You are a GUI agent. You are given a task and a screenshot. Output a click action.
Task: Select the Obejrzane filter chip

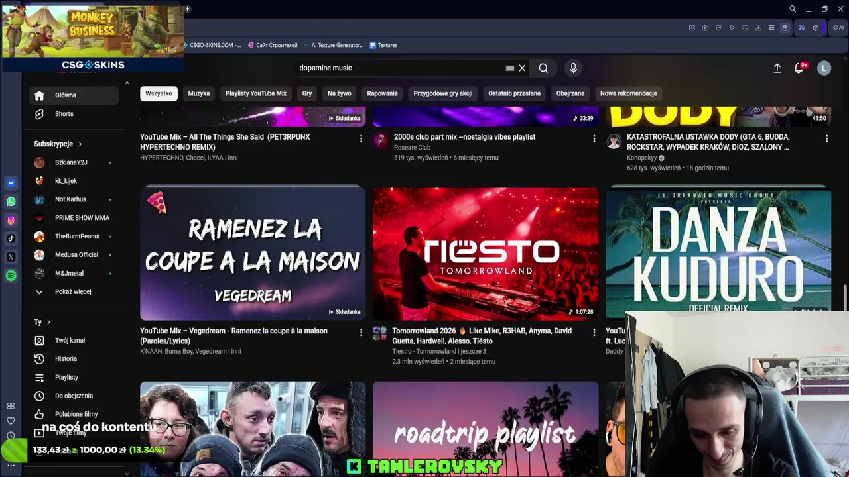(570, 93)
